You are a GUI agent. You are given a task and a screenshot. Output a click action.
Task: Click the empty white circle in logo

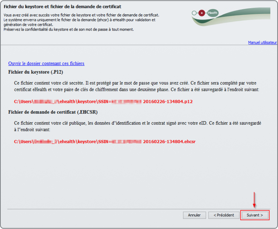194,13
